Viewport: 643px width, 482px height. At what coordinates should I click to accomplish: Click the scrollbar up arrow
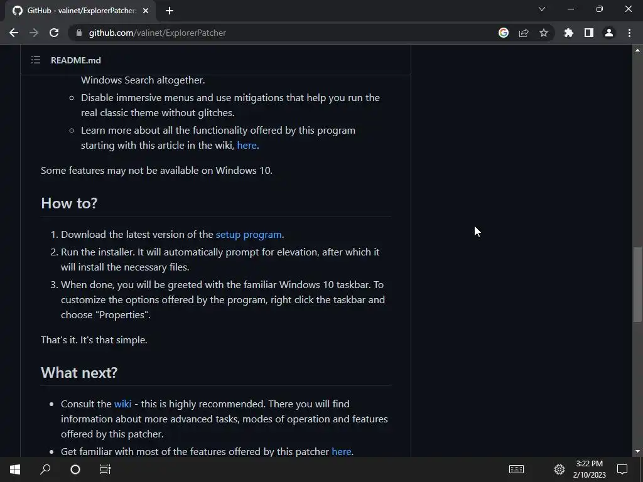(637, 50)
